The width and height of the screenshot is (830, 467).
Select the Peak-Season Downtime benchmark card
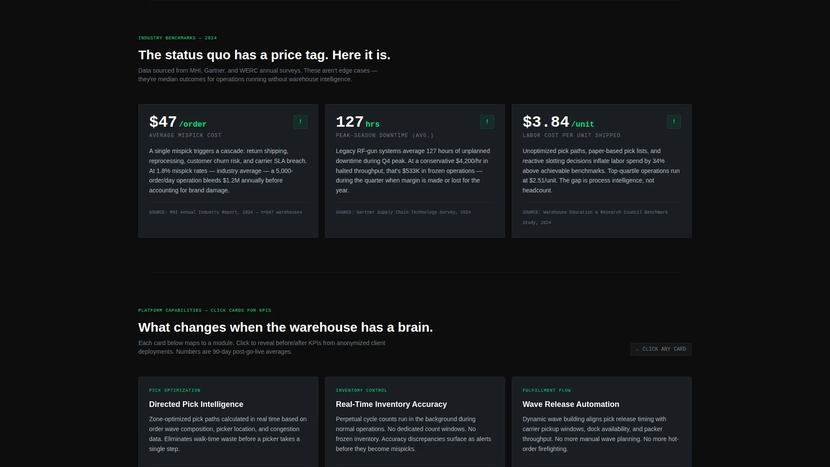[x=415, y=171]
